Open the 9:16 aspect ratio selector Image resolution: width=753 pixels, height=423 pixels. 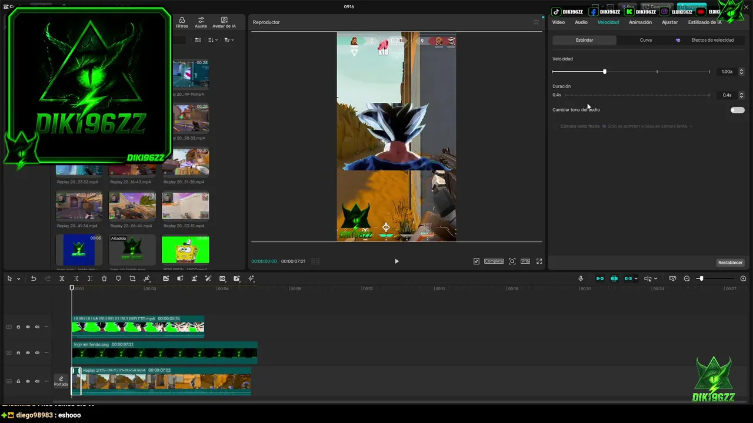point(525,261)
